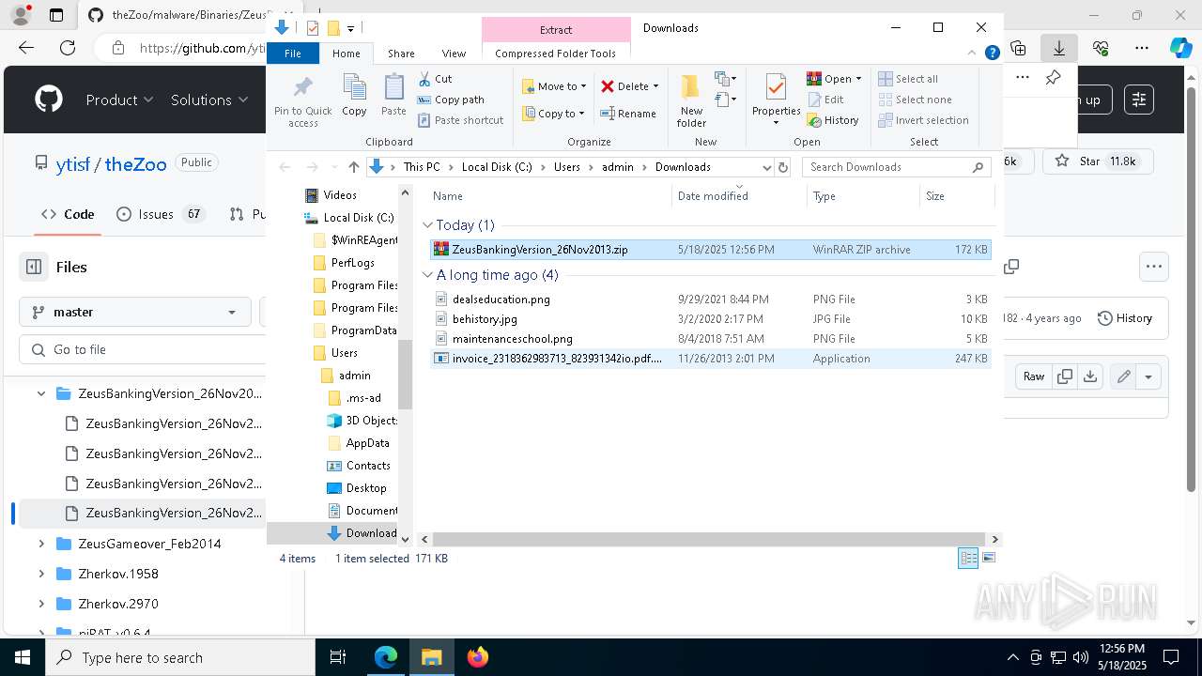This screenshot has width=1202, height=676.
Task: Select dealseducation.png file
Action: click(710, 300)
